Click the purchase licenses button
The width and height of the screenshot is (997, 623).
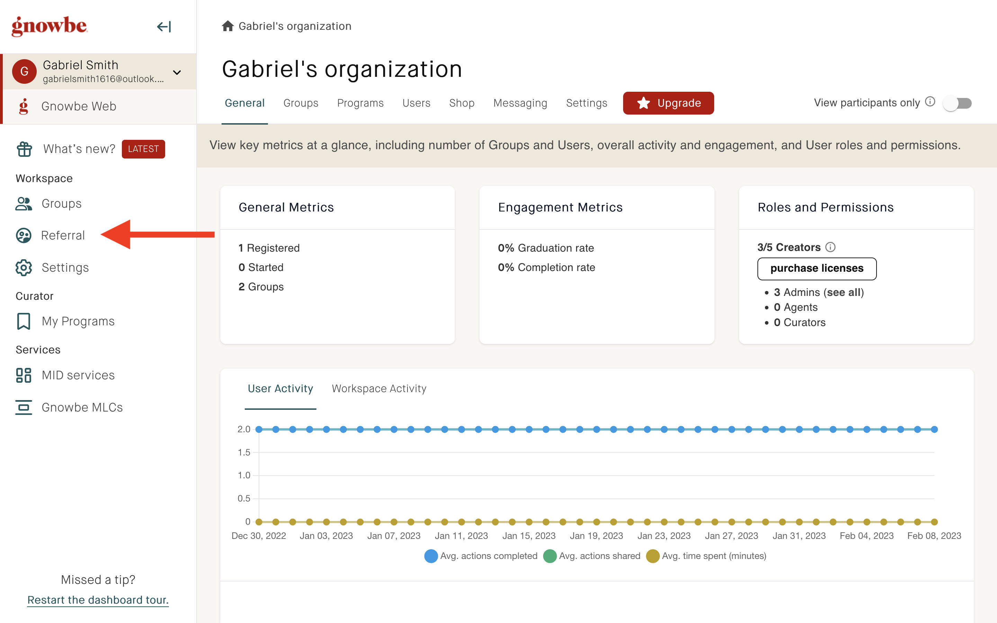pos(817,269)
